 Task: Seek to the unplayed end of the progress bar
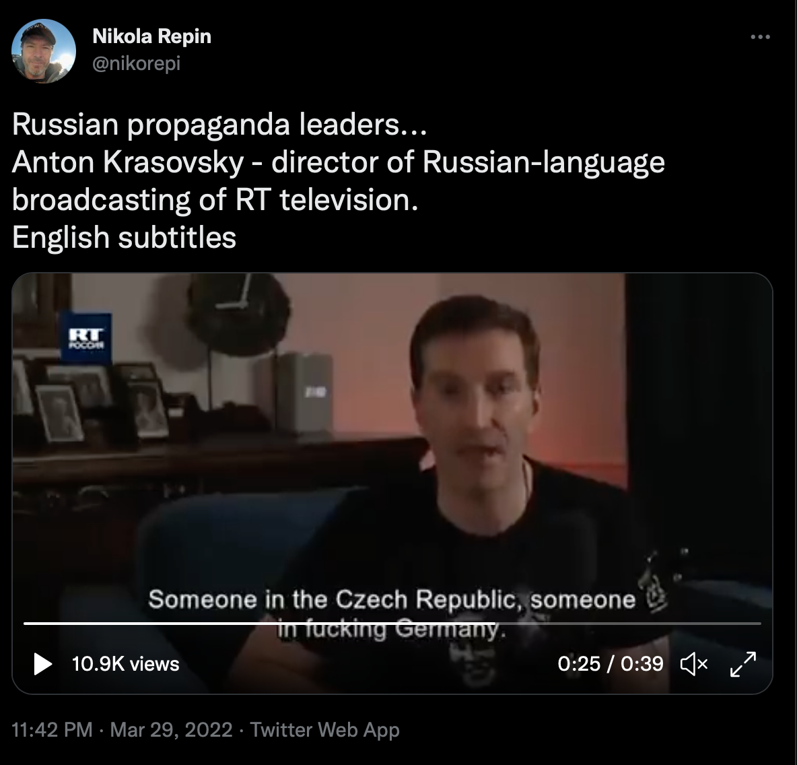tap(628, 623)
